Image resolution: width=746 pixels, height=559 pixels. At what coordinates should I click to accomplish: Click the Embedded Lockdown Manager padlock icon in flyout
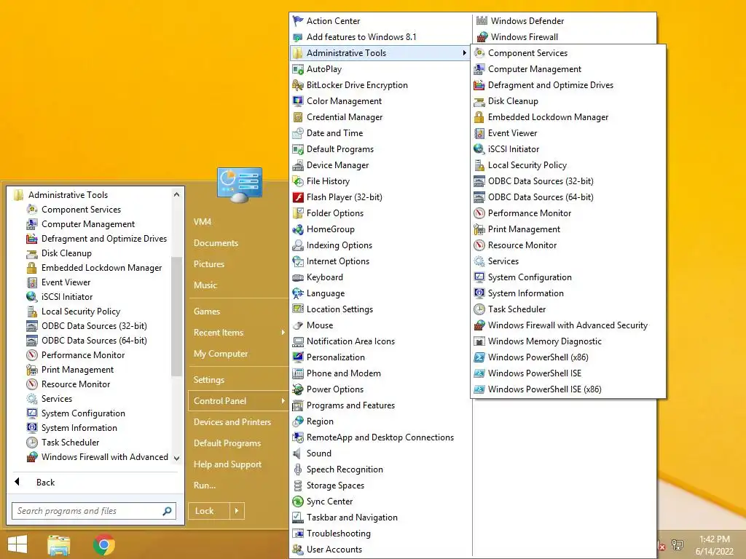479,117
